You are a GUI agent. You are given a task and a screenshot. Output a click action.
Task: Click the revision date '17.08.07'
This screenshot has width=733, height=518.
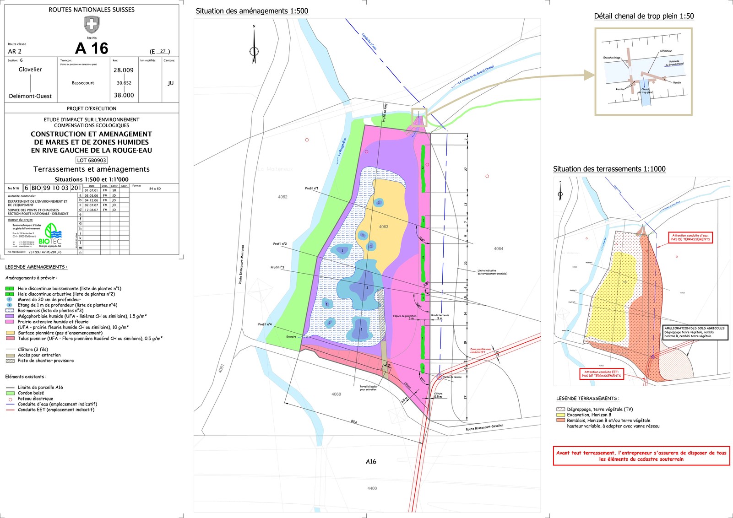[x=91, y=210]
